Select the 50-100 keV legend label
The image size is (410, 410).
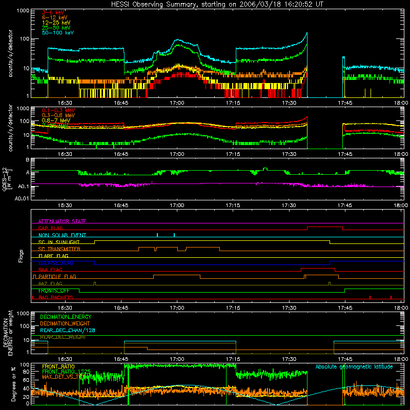tap(58, 33)
